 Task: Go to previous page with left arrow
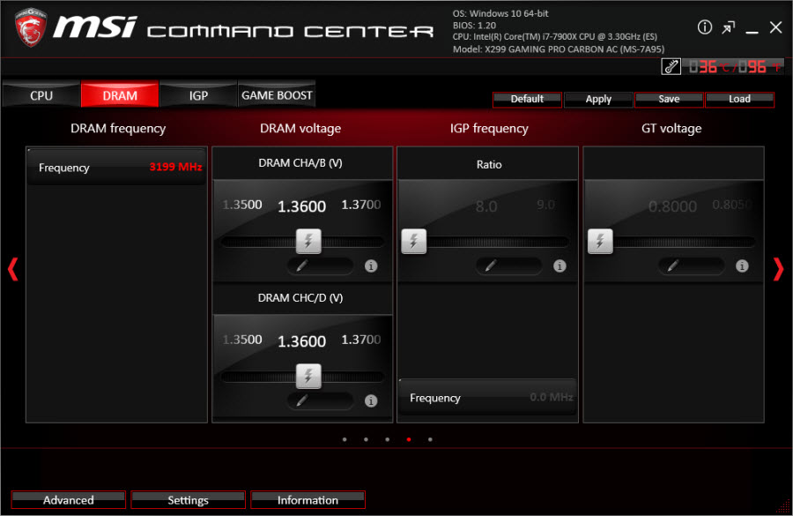pos(12,269)
